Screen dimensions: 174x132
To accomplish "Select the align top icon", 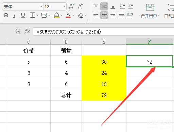I will (x=96, y=6).
